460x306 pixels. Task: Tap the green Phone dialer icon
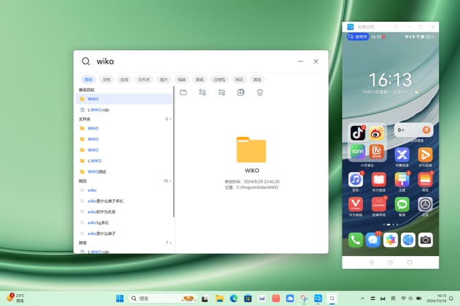[x=356, y=240]
